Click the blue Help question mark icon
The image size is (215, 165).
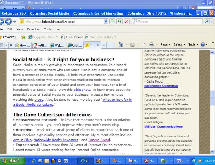pyautogui.click(x=203, y=44)
